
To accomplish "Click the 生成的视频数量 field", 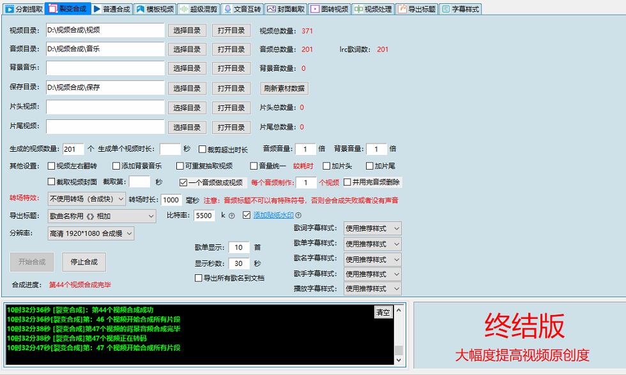I will tap(73, 149).
